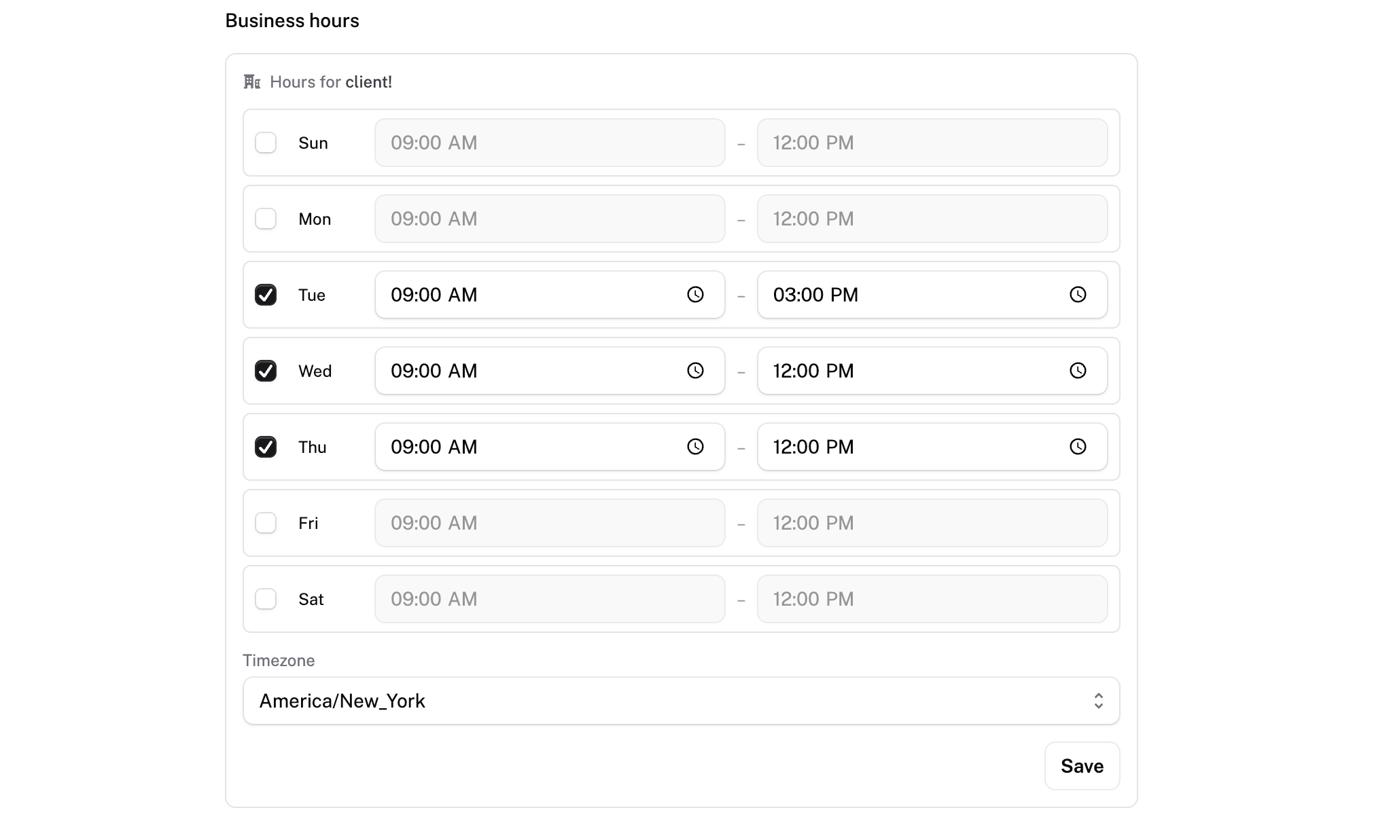Viewport: 1374px width, 823px height.
Task: Check the Fri checkbox
Action: 266,523
